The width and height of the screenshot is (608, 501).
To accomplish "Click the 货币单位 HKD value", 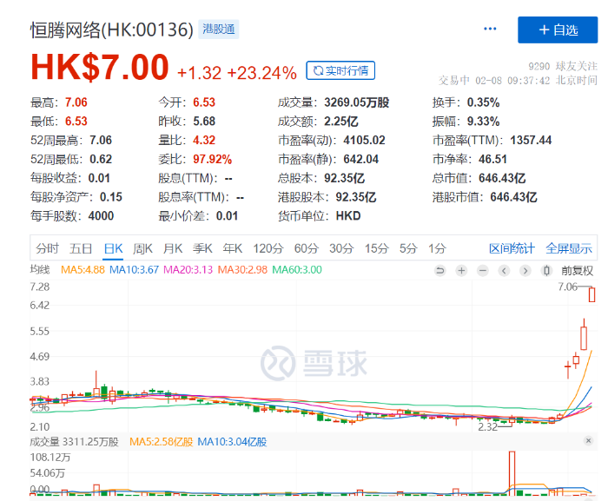I will pos(347,216).
